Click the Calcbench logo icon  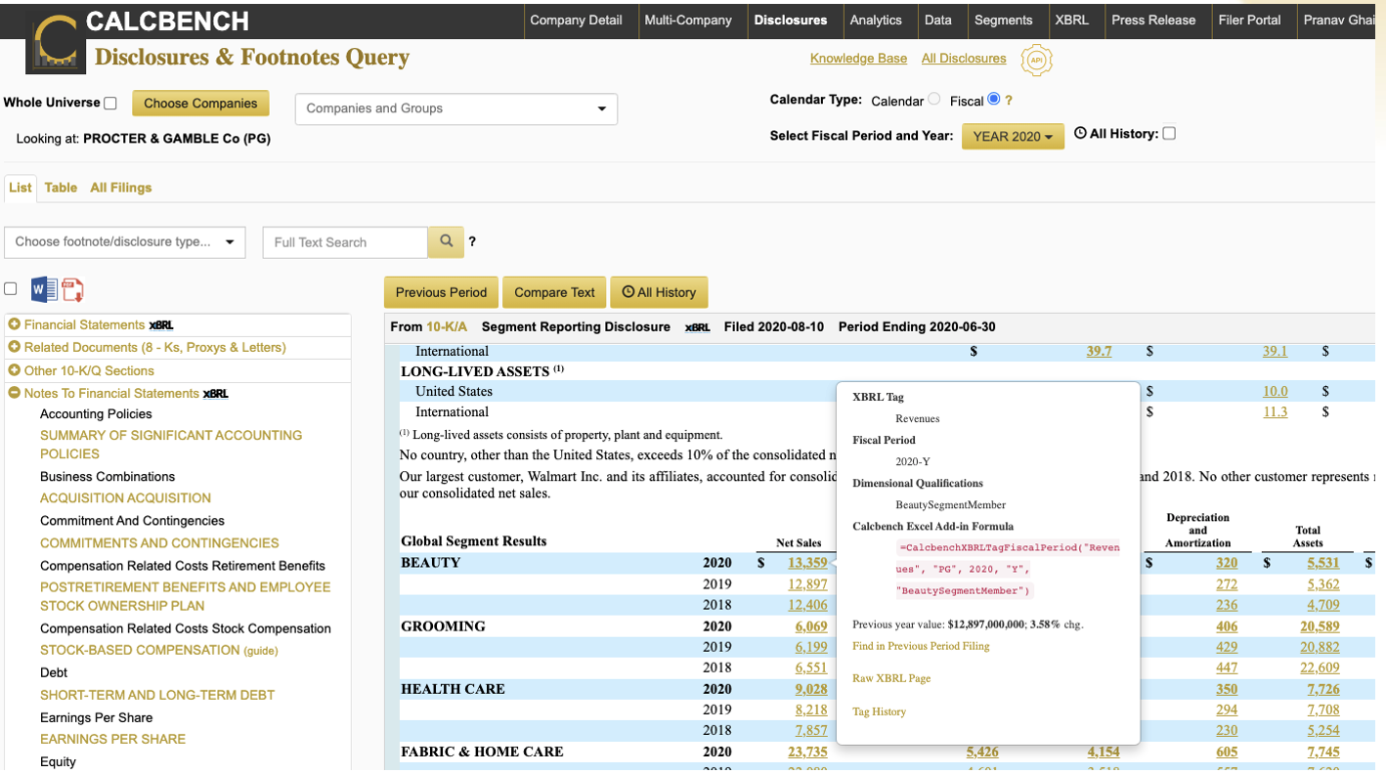(x=54, y=44)
